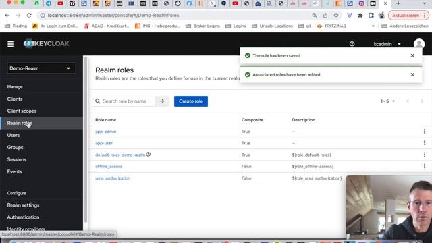Click the presenter webcam thumbnail
432x243 pixels.
[x=389, y=207]
